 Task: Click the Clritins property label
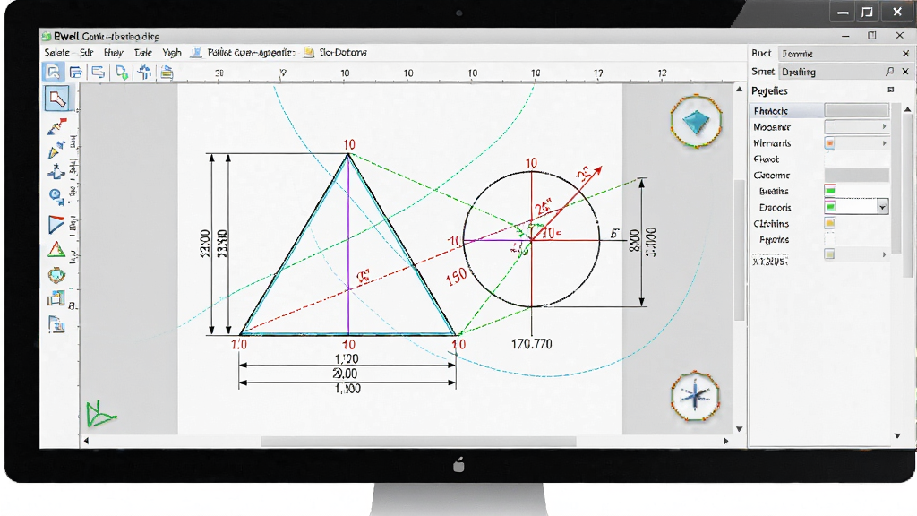pyautogui.click(x=771, y=223)
